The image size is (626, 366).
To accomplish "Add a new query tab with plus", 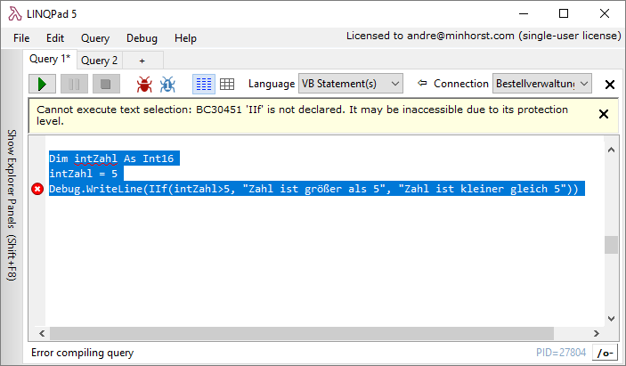I will (141, 61).
